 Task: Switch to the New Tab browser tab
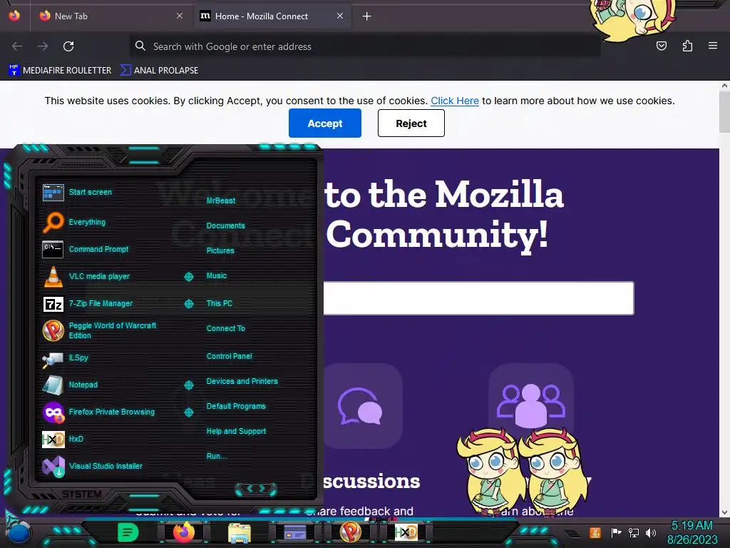[x=109, y=16]
